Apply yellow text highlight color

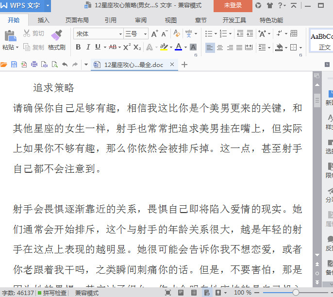(164, 47)
